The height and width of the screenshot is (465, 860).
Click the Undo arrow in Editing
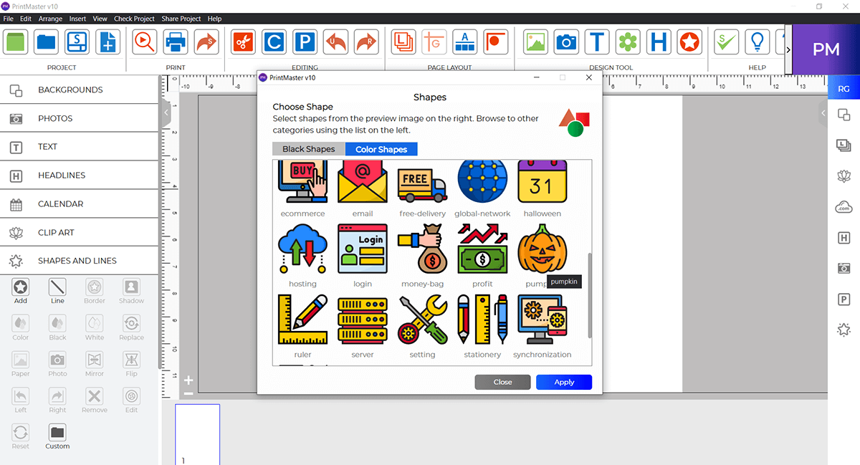point(335,42)
